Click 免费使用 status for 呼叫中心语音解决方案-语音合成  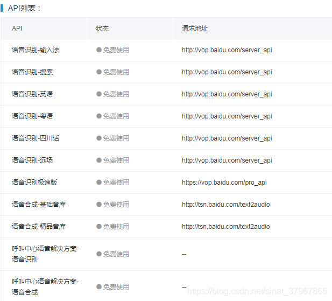(112, 287)
